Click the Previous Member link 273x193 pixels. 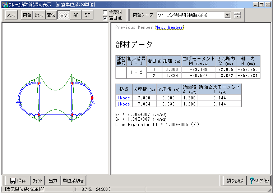tap(134, 27)
